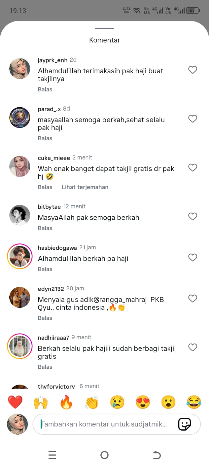Open hasbiedogawa's story ring avatar
Viewport: 209px width, 469px height.
20,256
